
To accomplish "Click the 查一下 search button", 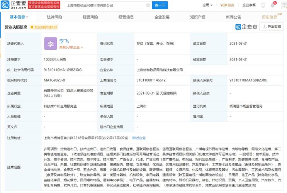I will click(x=160, y=5).
